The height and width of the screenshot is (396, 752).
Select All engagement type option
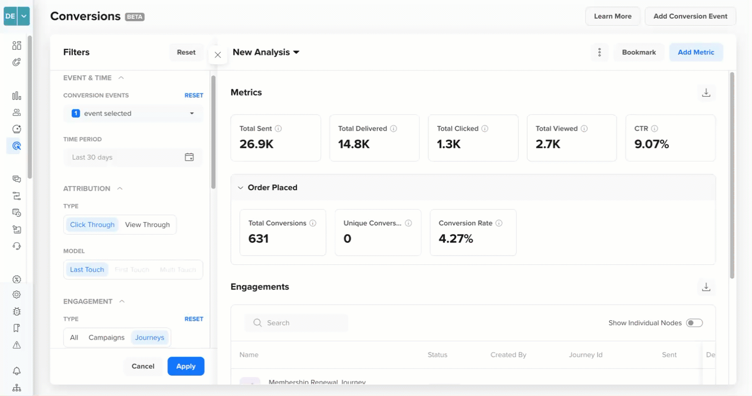[74, 337]
